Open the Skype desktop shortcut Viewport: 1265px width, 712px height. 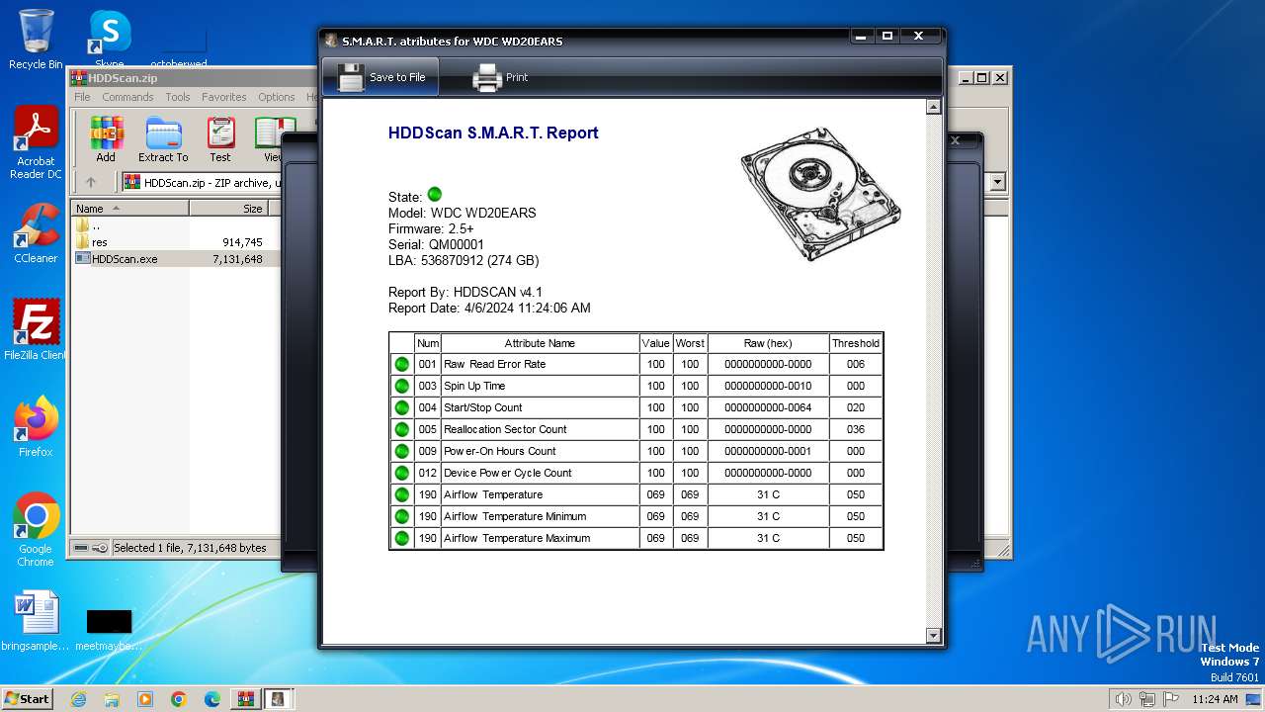[109, 40]
